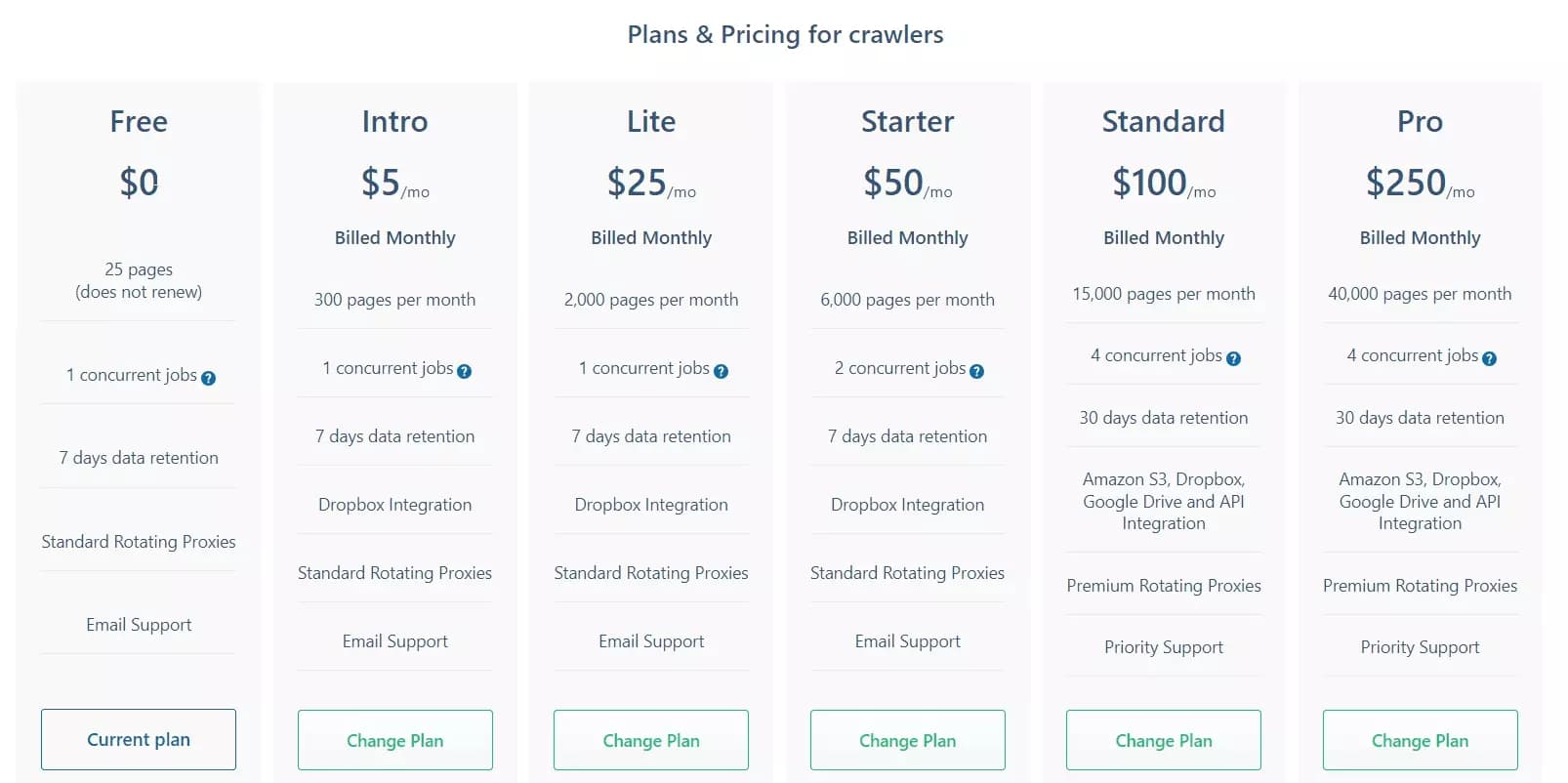The image size is (1568, 783).
Task: Open the help icon beside 4 concurrent jobs in Standard
Action: pos(1233,358)
